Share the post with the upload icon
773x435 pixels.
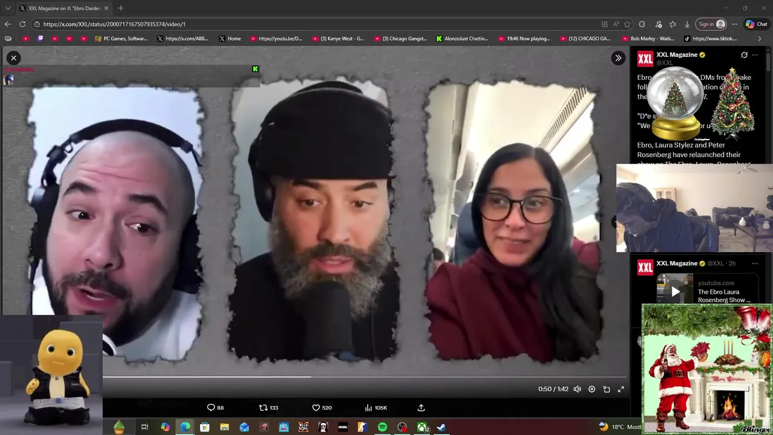tap(422, 408)
